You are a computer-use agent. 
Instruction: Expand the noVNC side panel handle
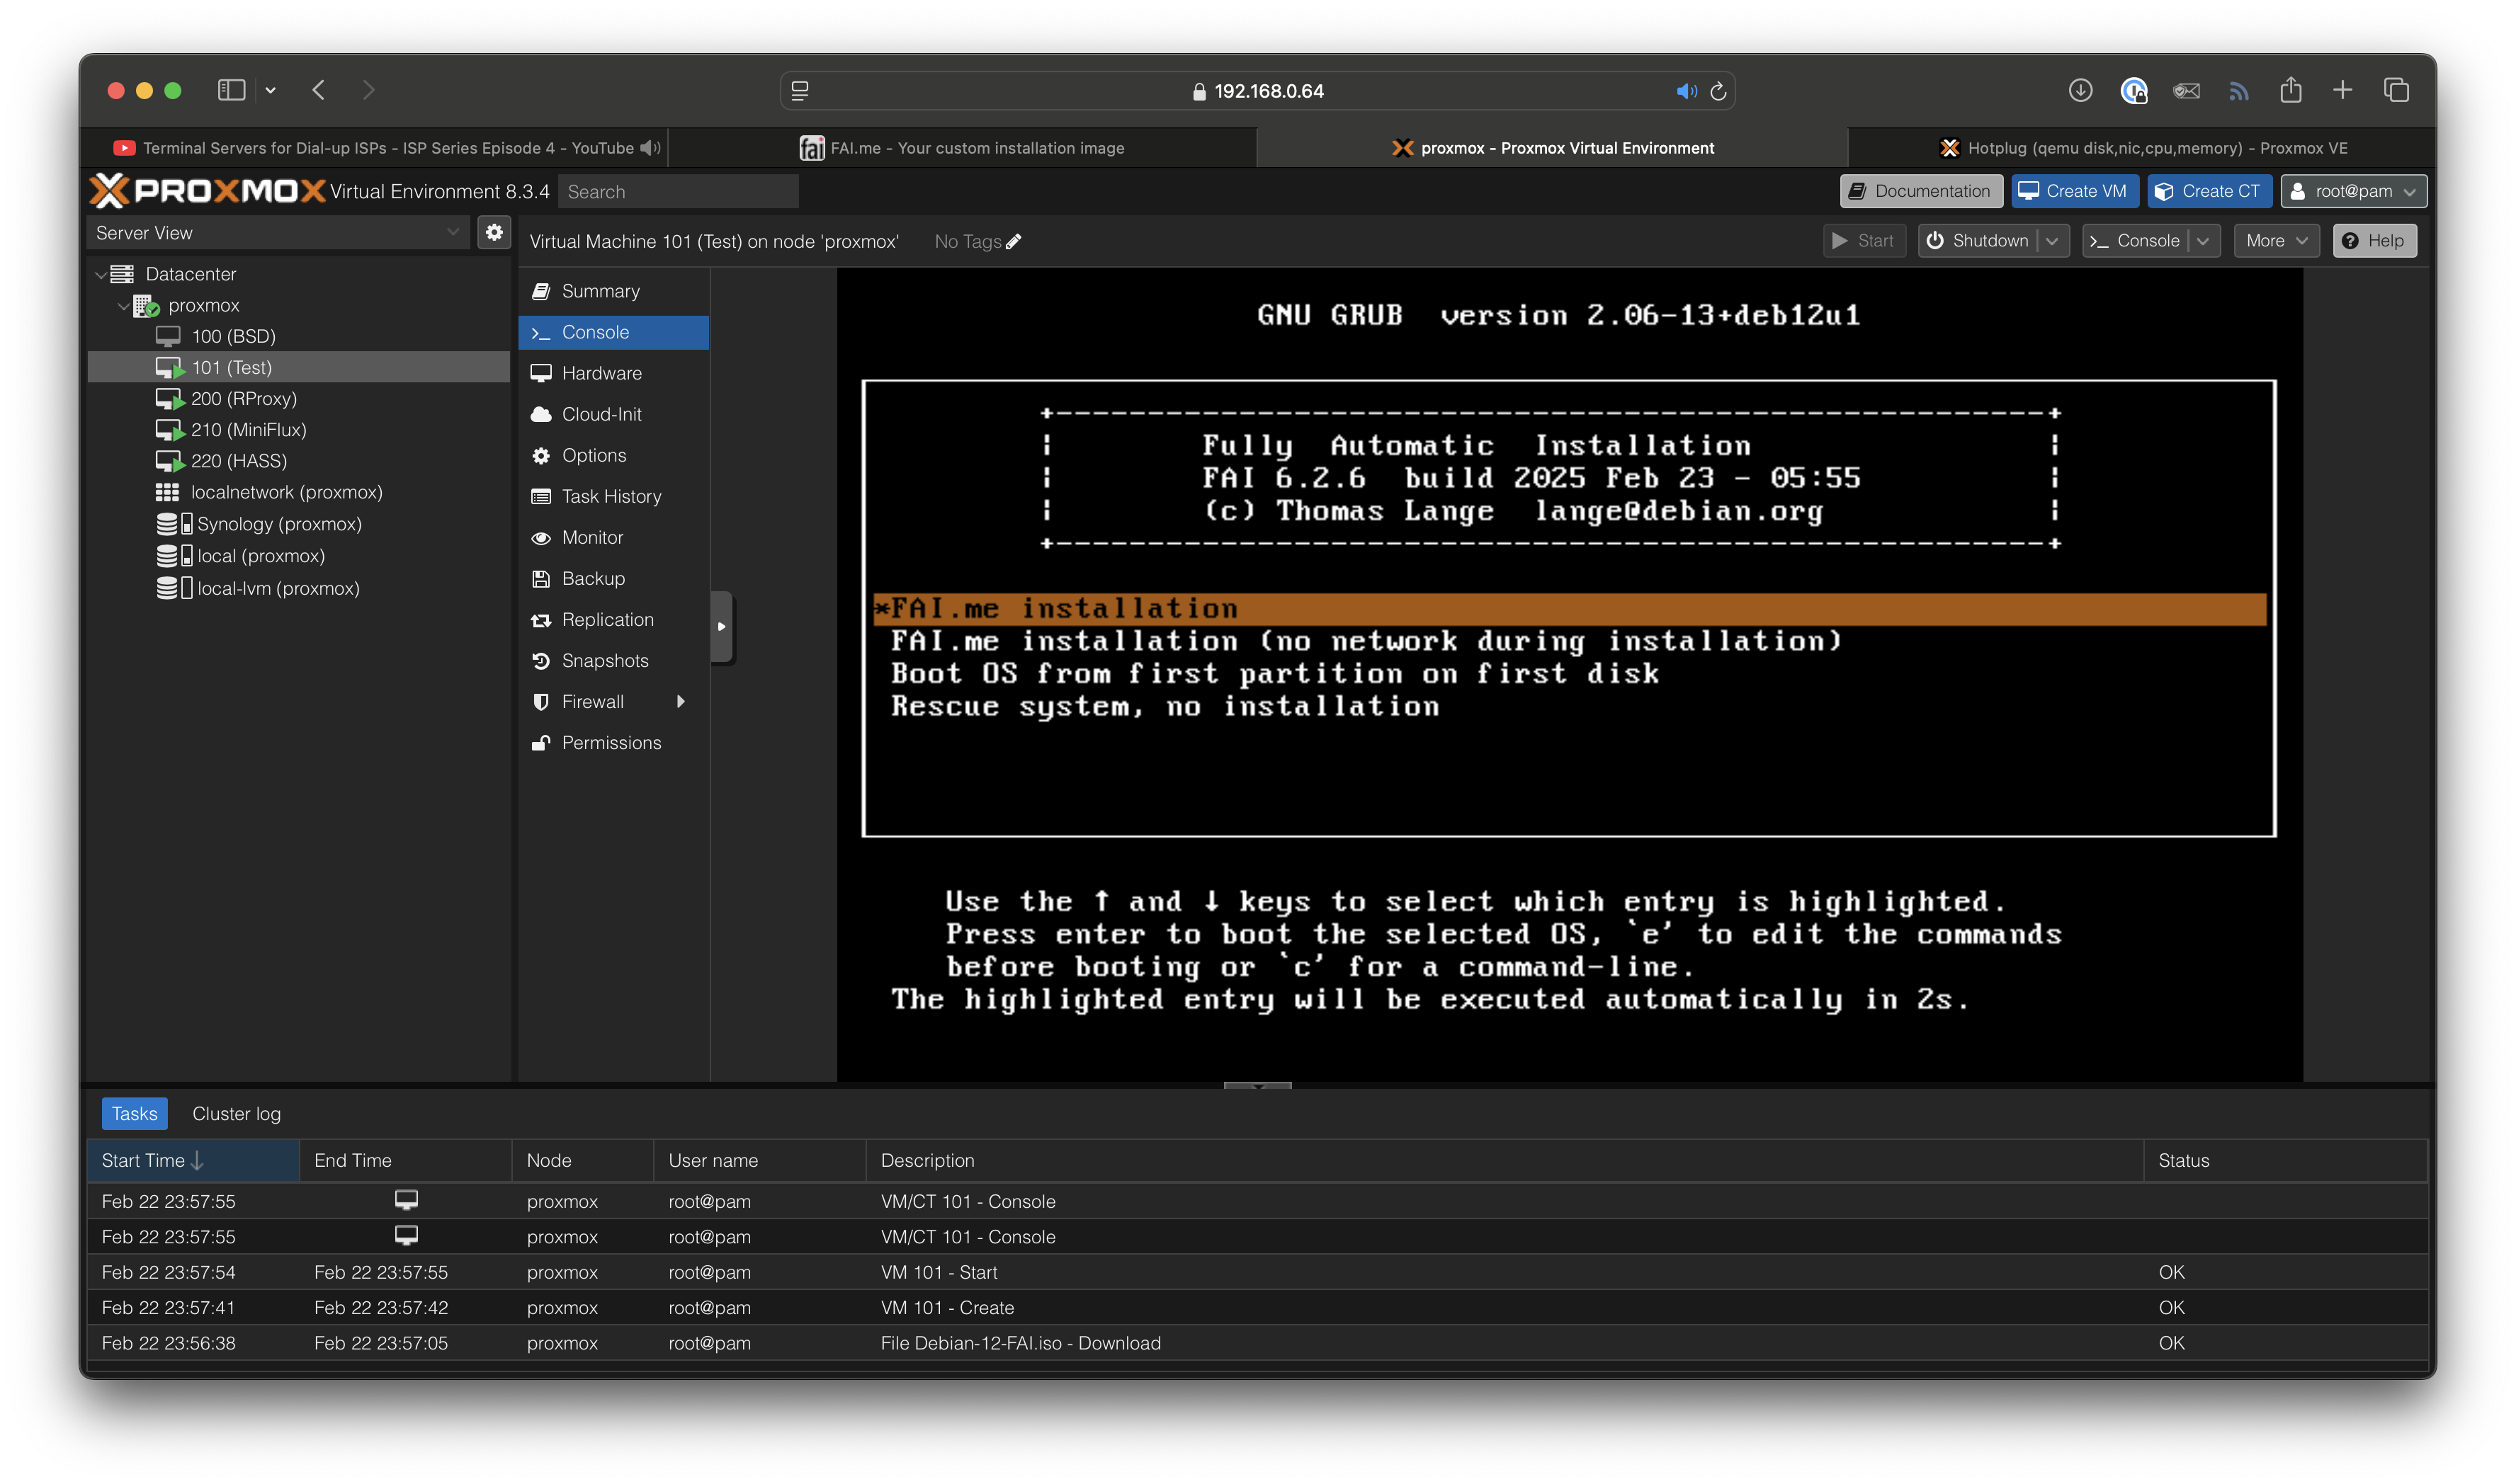(721, 627)
